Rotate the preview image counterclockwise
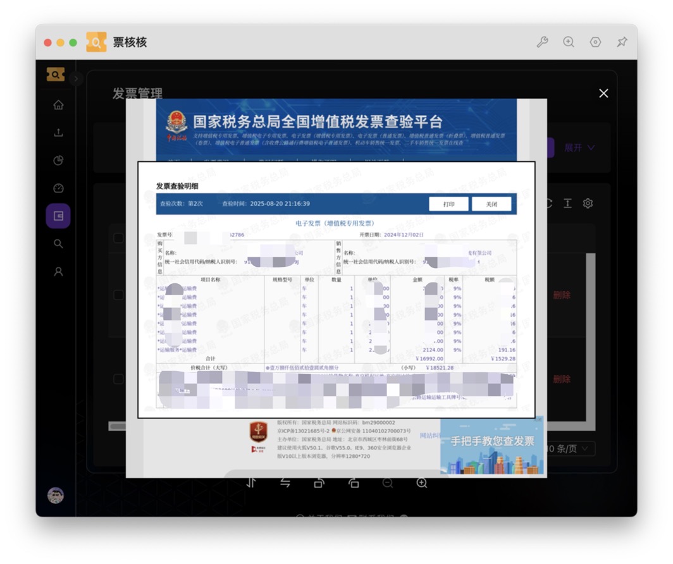The height and width of the screenshot is (564, 673). [319, 483]
